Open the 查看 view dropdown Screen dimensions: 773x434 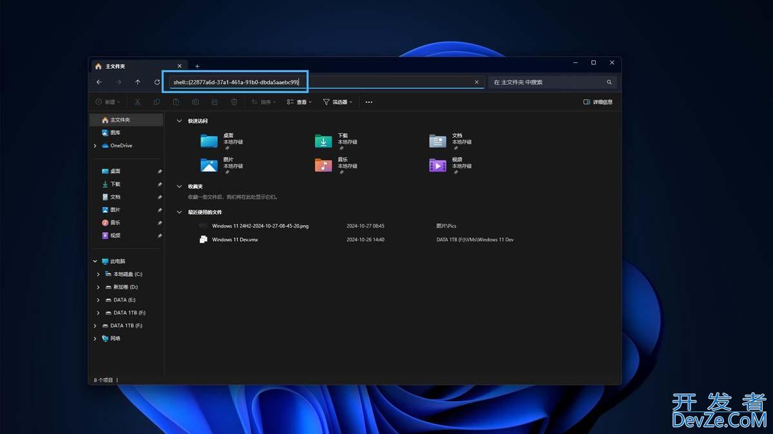pyautogui.click(x=299, y=102)
